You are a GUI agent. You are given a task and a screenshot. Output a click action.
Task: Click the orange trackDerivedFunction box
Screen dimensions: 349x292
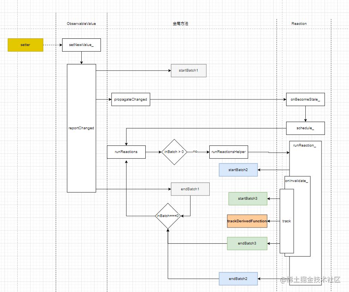247,221
